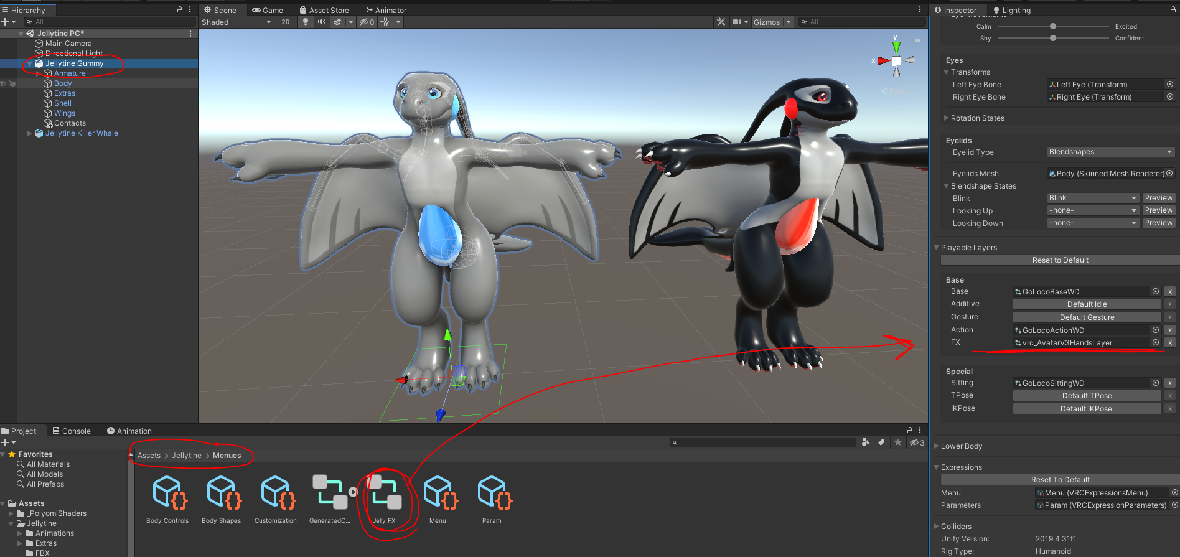The height and width of the screenshot is (557, 1180).
Task: Click the Hierarchy search field
Action: (x=109, y=22)
